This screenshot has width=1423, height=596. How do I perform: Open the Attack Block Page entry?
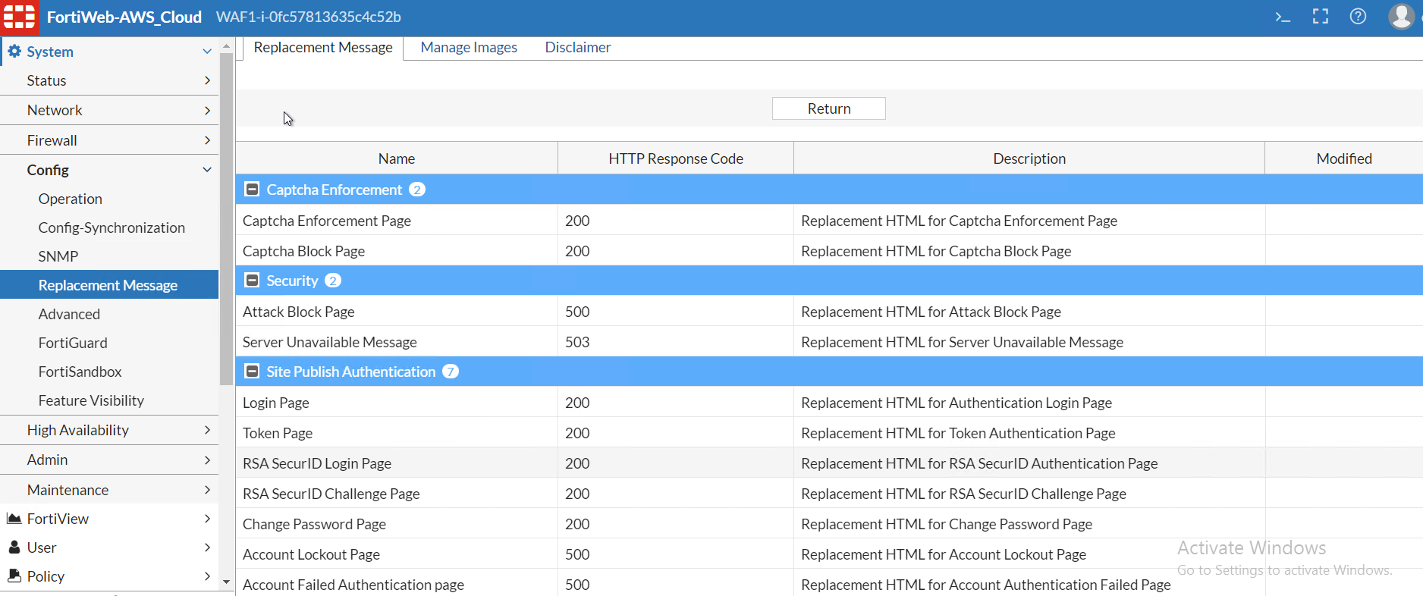(299, 312)
